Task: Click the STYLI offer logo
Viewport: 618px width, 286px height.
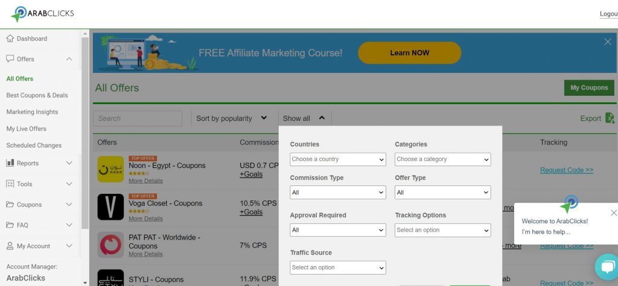Action: coord(110,278)
